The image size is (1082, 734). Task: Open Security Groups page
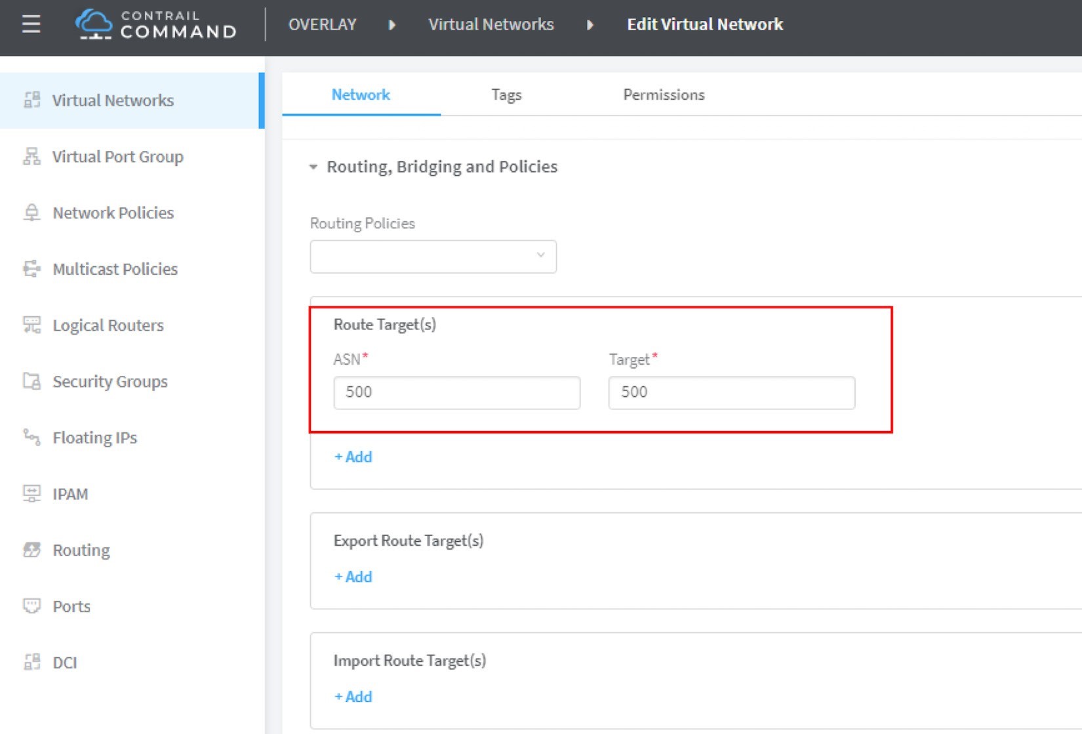click(x=110, y=381)
